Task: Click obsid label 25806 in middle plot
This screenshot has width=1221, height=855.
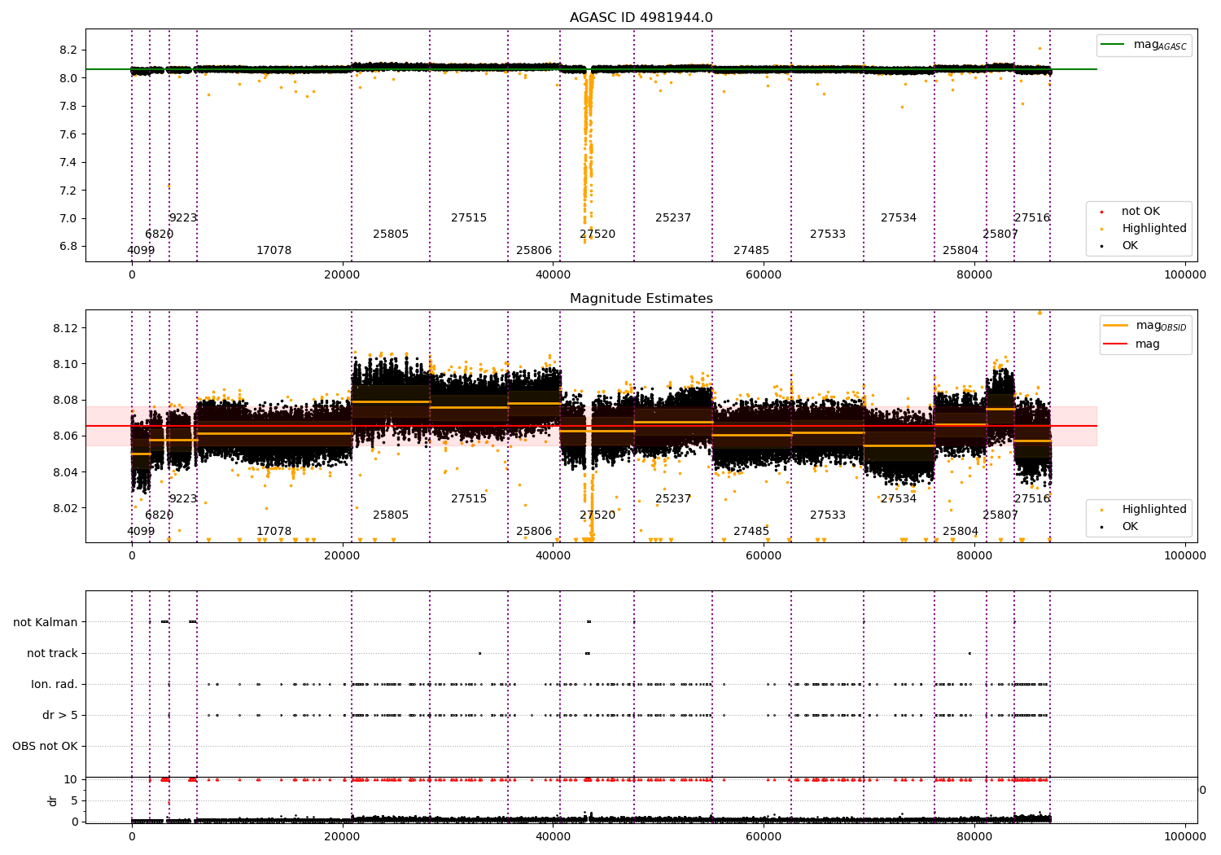Action: 534,532
